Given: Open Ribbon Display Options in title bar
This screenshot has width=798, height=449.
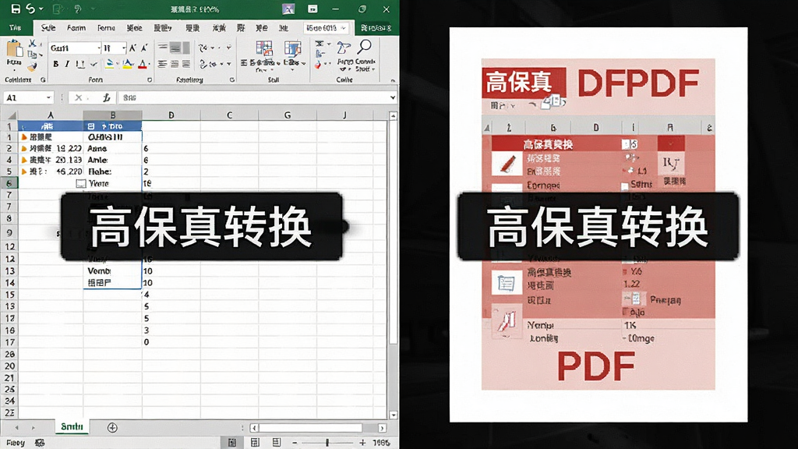Looking at the screenshot, I should tap(312, 9).
